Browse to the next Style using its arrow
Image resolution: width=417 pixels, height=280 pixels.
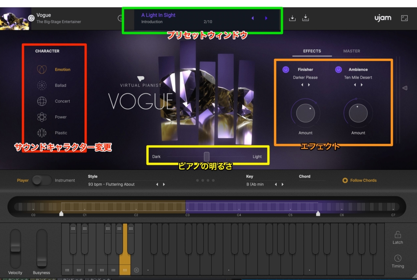pyautogui.click(x=164, y=184)
